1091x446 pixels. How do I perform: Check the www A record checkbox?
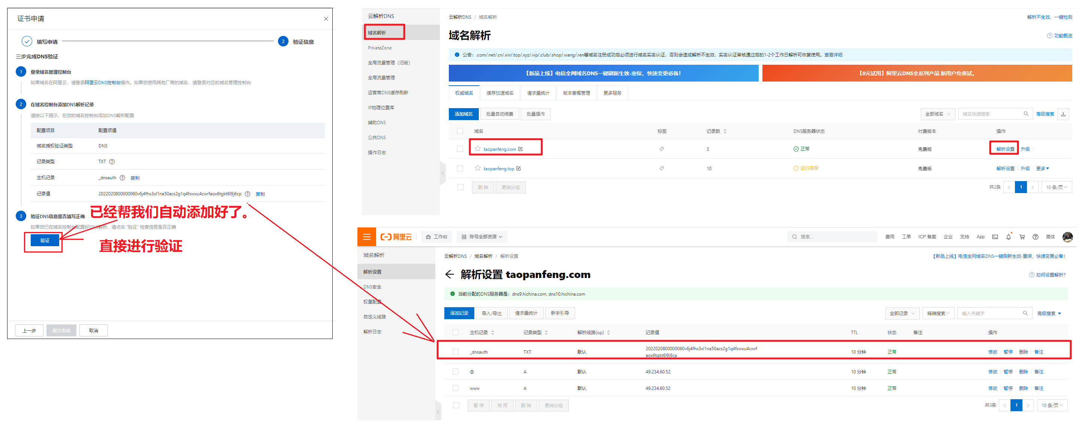point(455,388)
